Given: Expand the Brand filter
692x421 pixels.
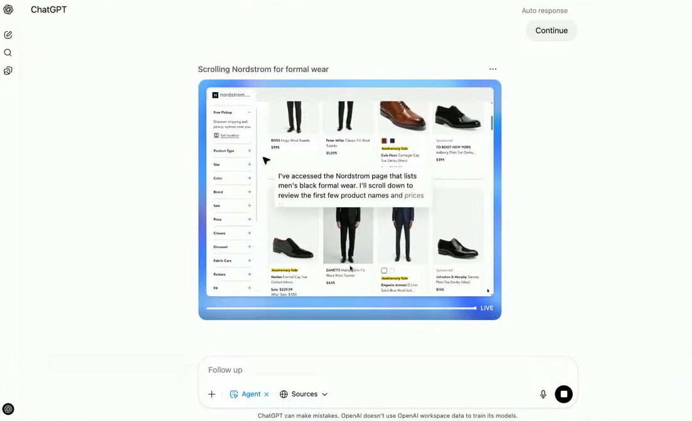Looking at the screenshot, I should [x=249, y=192].
